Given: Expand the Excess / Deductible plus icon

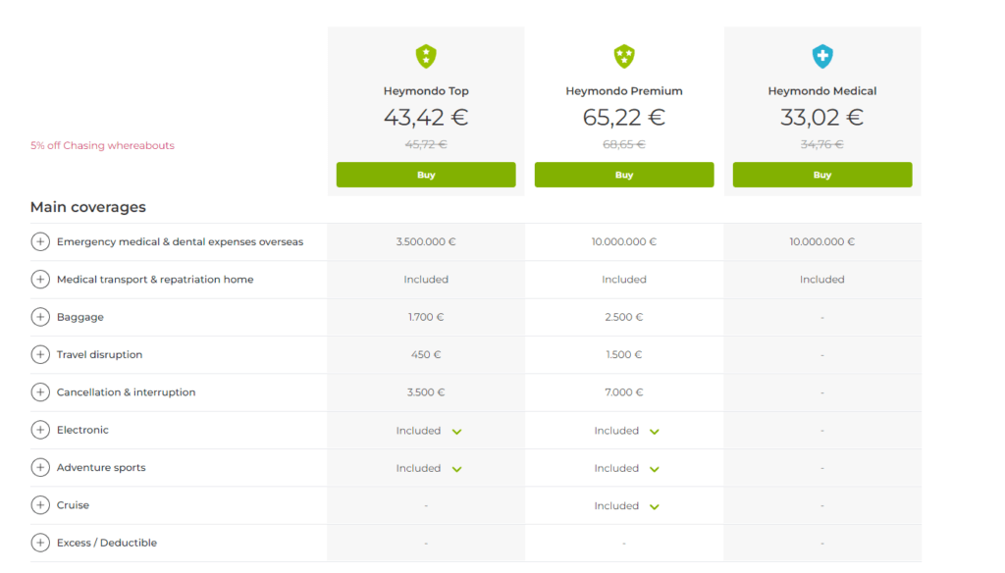Looking at the screenshot, I should point(40,543).
